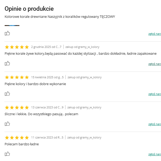Thumbs-up the 'Polecam bardzo ładne' review
Image resolution: width=161 pixels, height=161 pixels.
(7, 154)
